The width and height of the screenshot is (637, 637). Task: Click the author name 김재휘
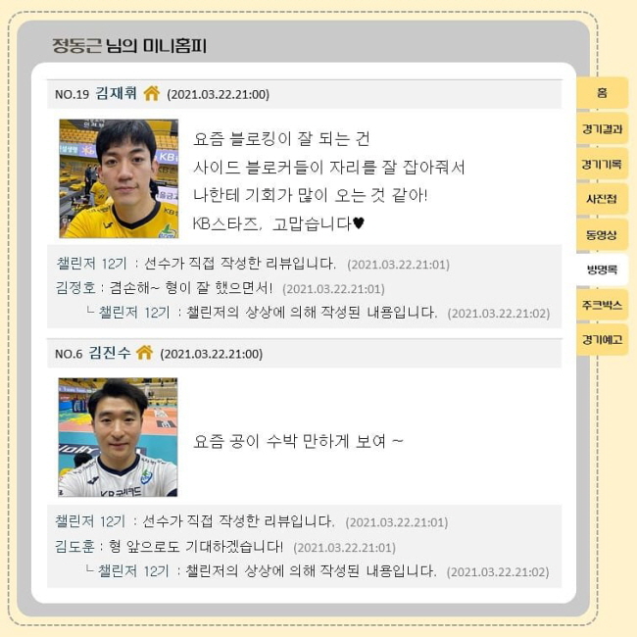click(x=117, y=93)
